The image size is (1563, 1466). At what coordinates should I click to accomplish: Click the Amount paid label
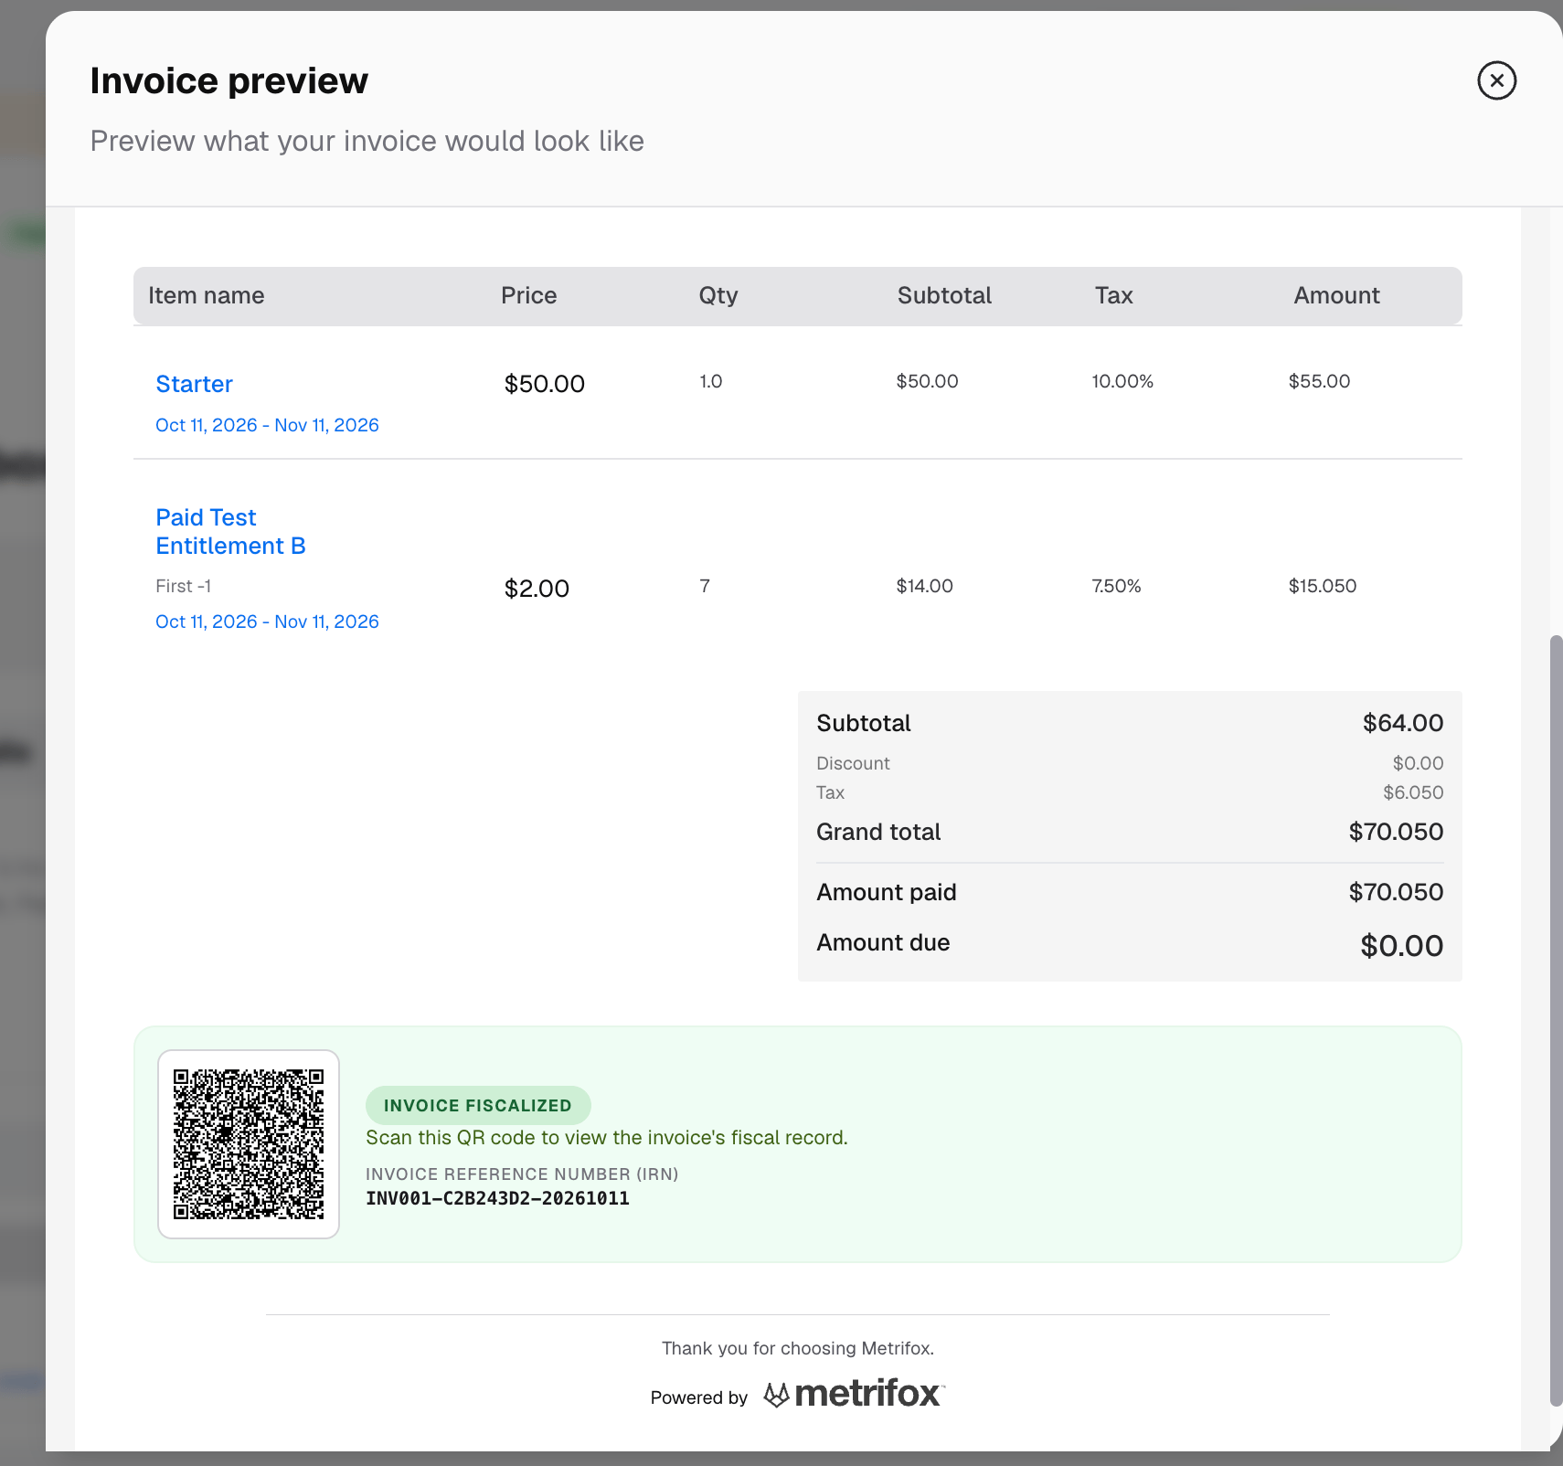[887, 892]
